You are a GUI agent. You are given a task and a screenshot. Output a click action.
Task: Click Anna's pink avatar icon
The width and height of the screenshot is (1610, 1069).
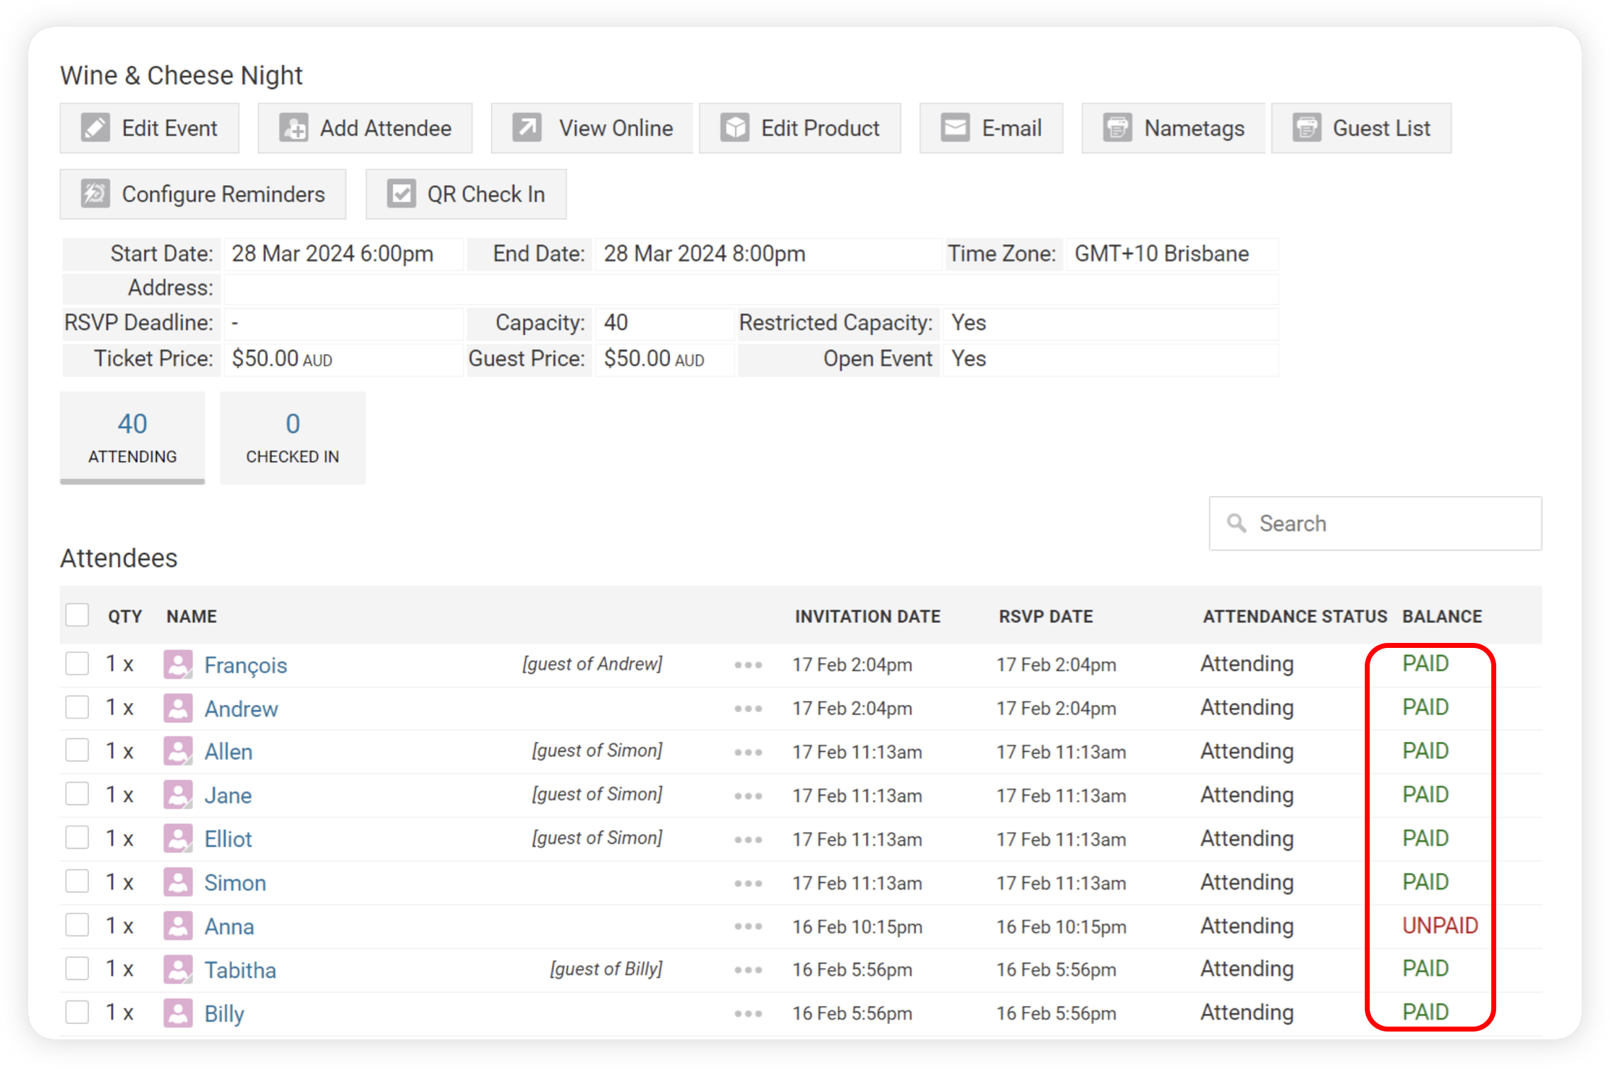pos(178,926)
